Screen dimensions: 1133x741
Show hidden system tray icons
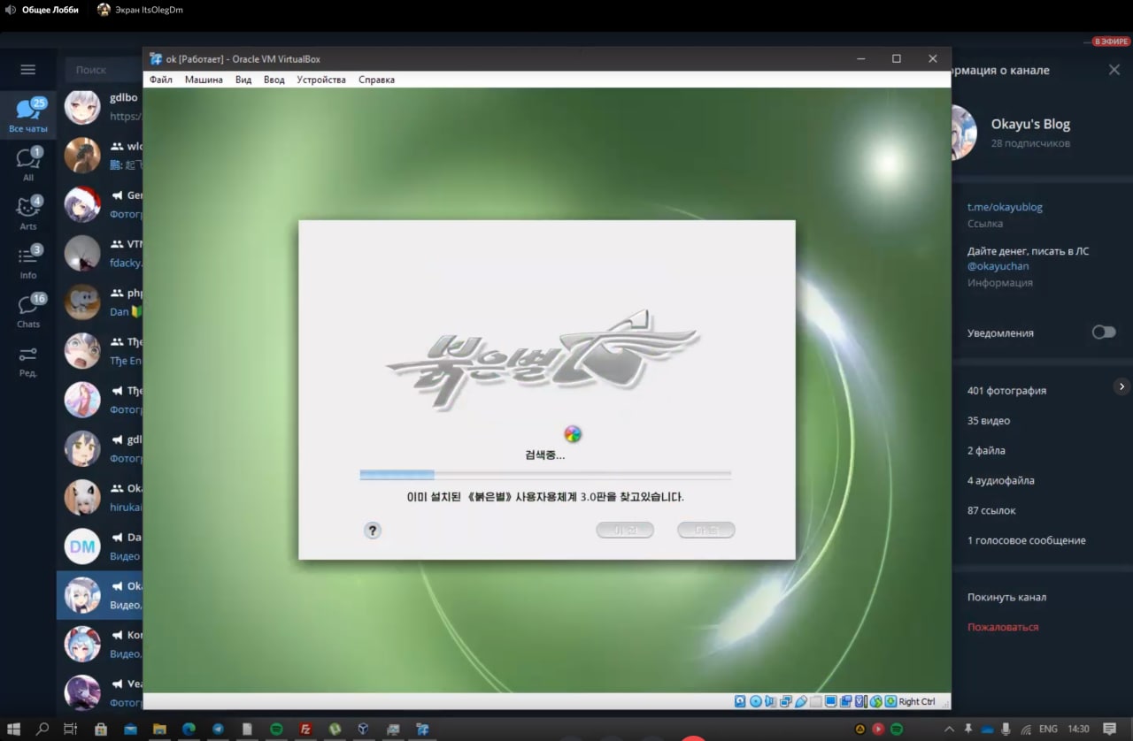pos(949,730)
